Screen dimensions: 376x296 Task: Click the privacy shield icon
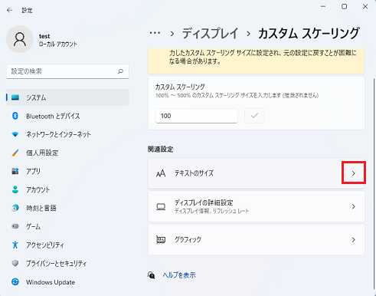tap(15, 263)
